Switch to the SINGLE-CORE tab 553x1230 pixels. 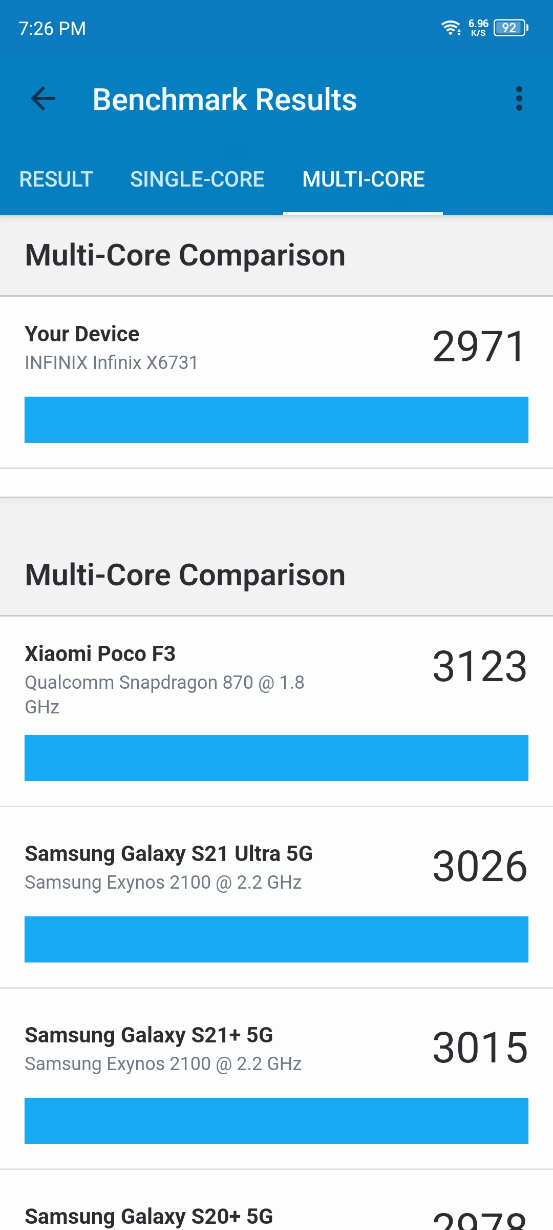[x=197, y=179]
